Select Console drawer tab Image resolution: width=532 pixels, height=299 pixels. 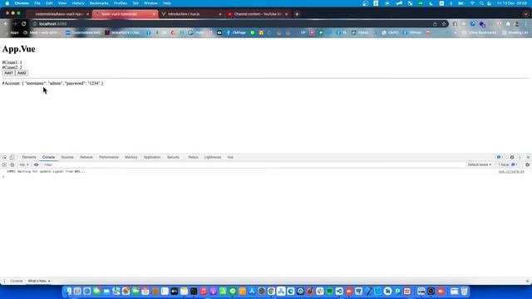click(17, 281)
